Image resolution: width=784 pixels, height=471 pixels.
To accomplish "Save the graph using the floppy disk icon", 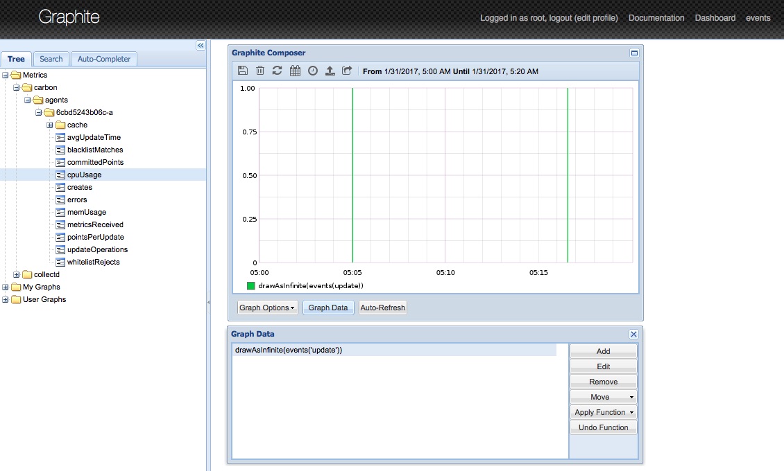I will (243, 71).
